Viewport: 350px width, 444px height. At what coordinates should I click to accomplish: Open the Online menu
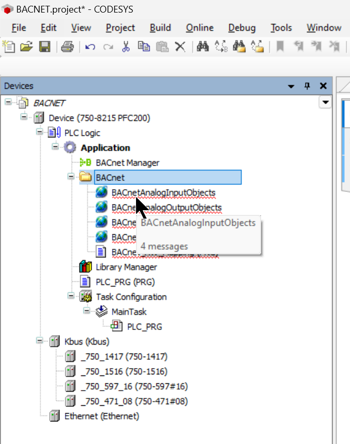200,28
